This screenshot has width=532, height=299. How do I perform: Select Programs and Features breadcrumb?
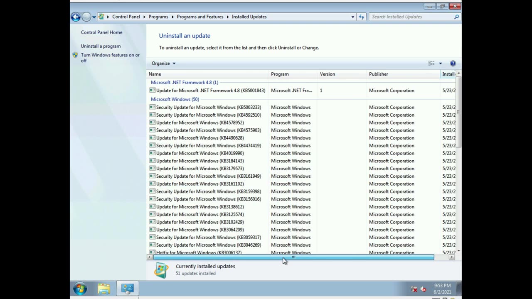[x=200, y=17]
